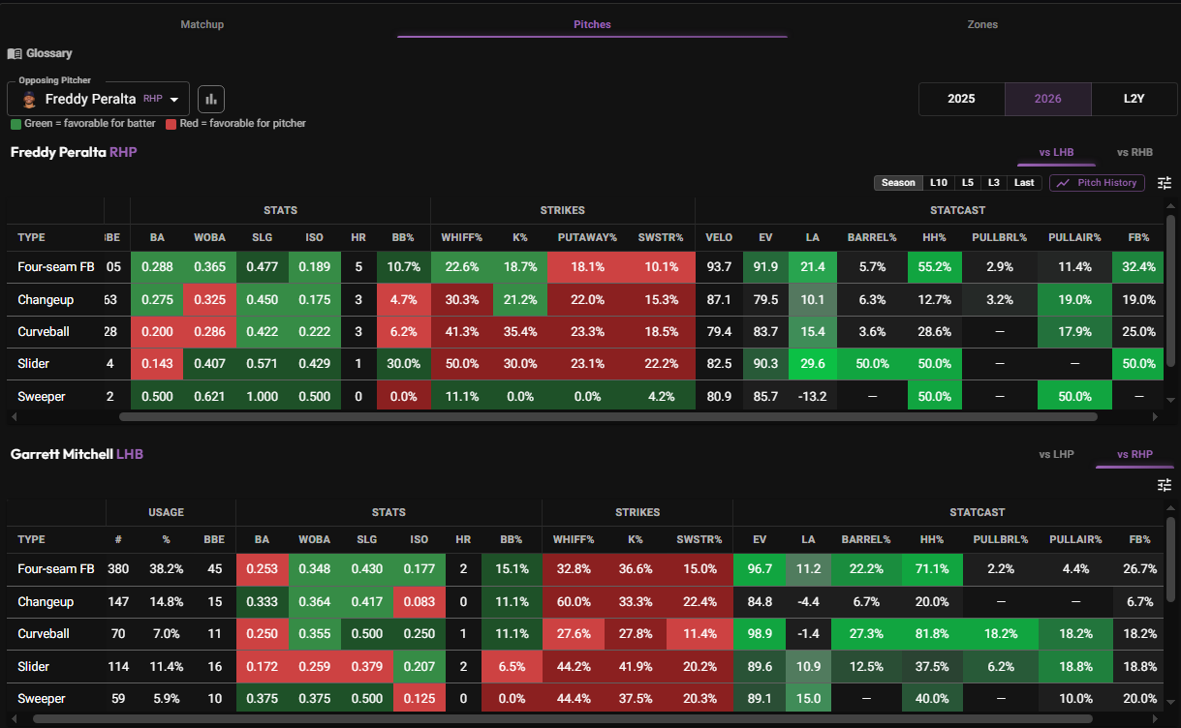Open the Pitch History button
Image resolution: width=1181 pixels, height=728 pixels.
click(1098, 182)
